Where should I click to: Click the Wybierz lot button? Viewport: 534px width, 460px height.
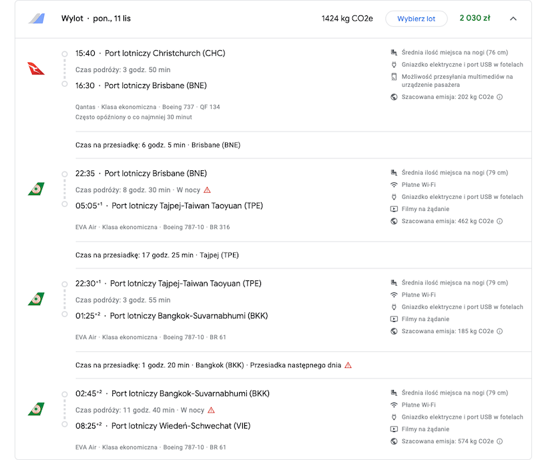click(x=416, y=19)
